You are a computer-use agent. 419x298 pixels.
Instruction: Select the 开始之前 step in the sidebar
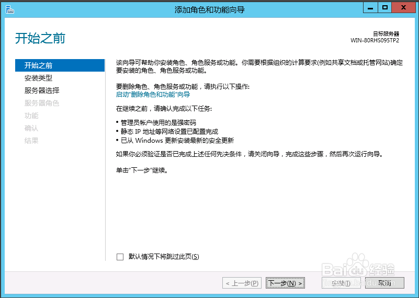pyautogui.click(x=38, y=65)
